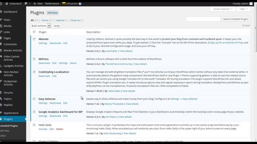257x144 pixels.
Task: Click the plus New icon in admin bar
Action: click(x=35, y=4)
